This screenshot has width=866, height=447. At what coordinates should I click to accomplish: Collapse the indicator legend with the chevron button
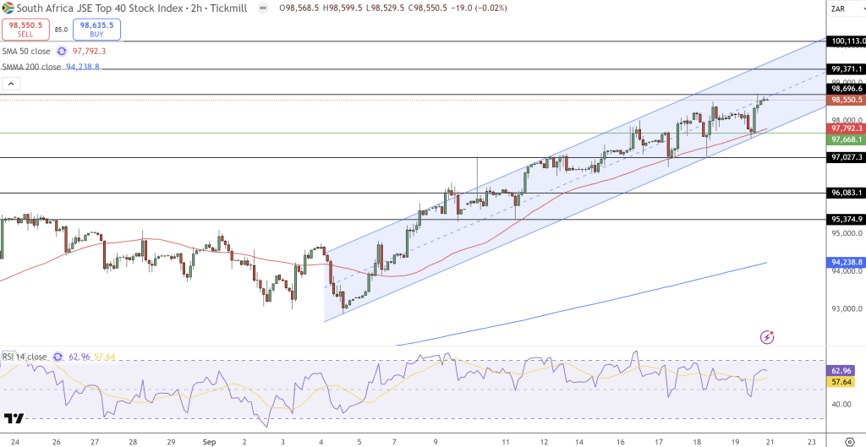pos(12,84)
